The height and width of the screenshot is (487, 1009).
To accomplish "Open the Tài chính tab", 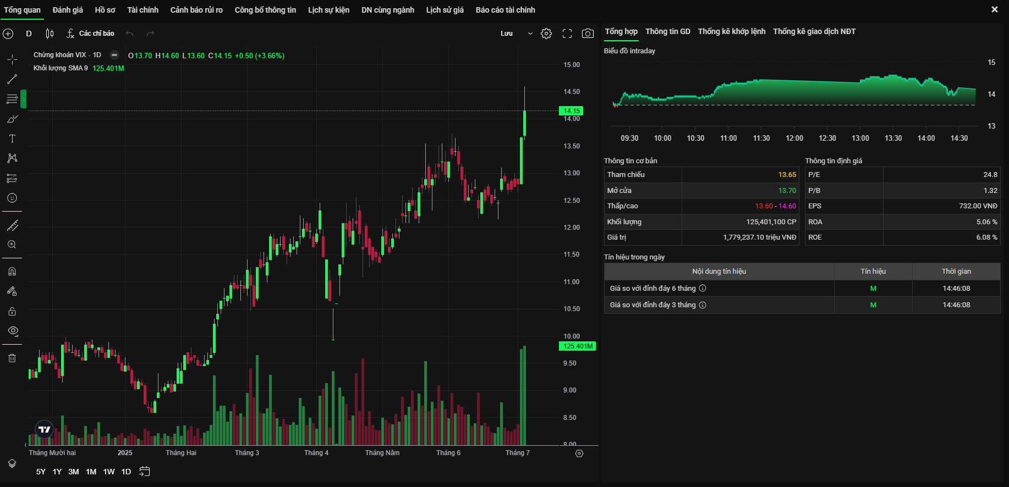I will [143, 10].
